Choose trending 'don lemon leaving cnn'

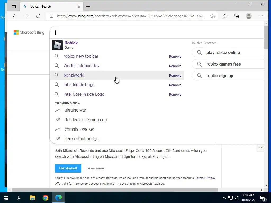(85, 120)
